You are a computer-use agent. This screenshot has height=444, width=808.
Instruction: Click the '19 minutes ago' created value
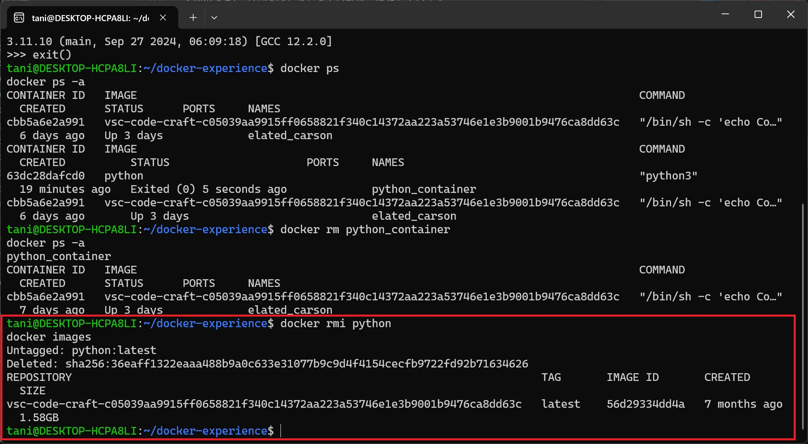point(65,189)
